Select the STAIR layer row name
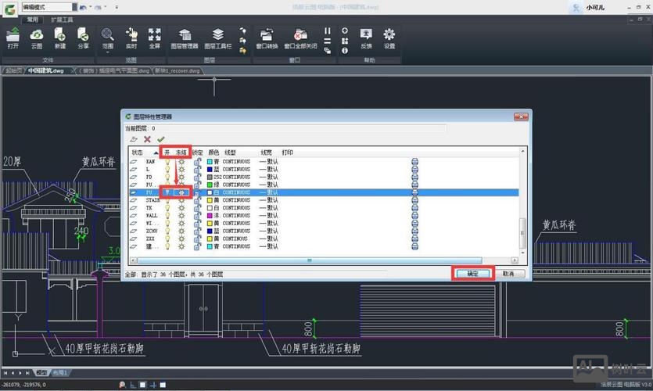Screen dimensions: 653x391 pos(152,200)
